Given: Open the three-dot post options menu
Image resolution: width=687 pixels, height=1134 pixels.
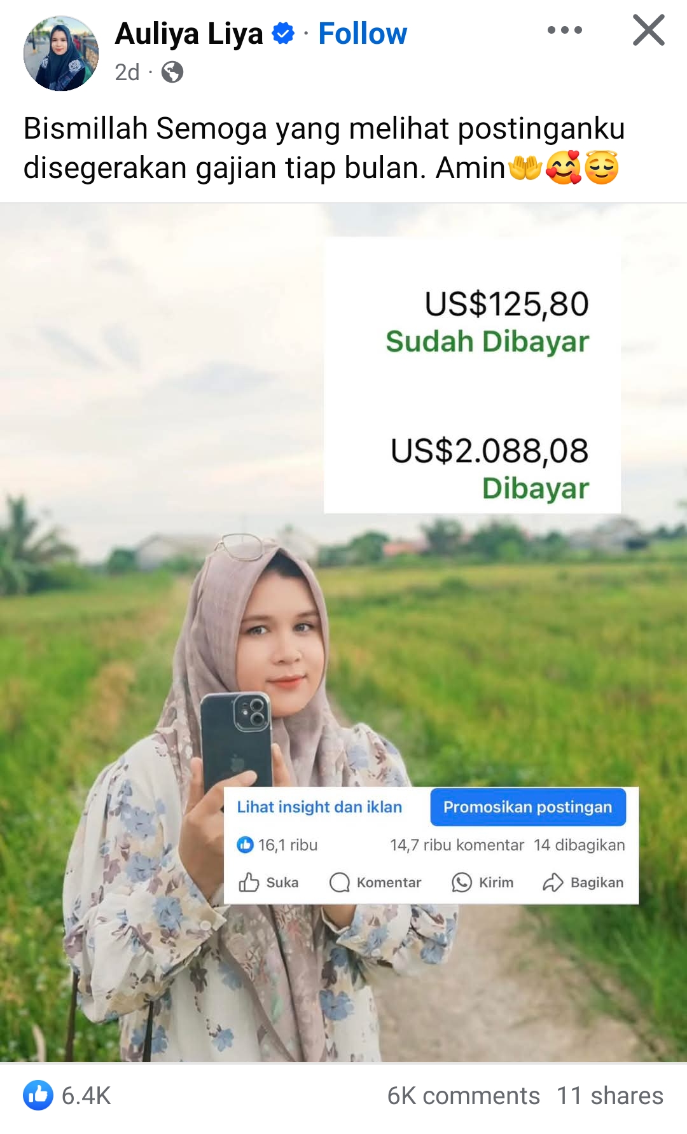Looking at the screenshot, I should [564, 30].
